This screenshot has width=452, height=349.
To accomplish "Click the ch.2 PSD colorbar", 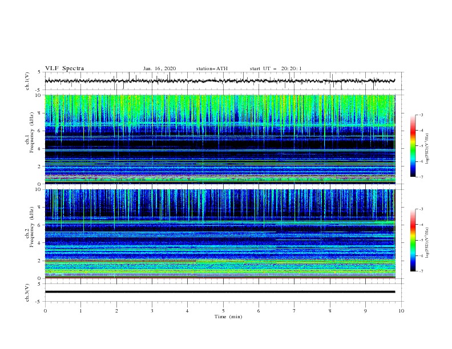I will click(x=413, y=240).
